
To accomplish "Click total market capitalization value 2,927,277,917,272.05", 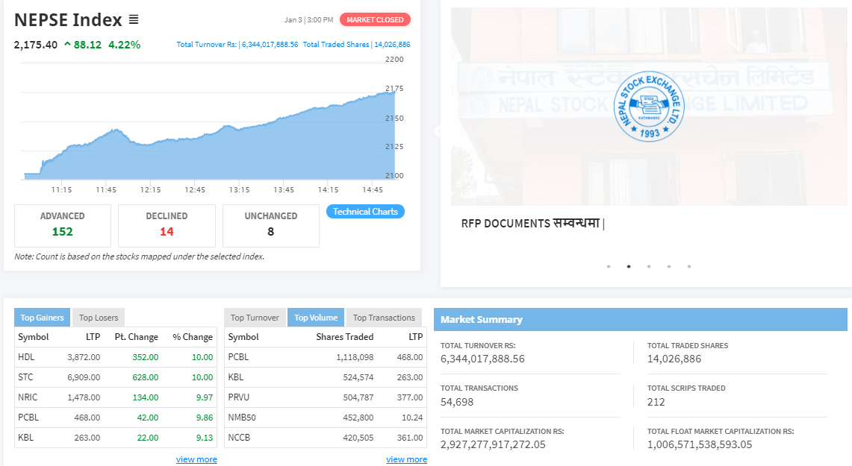I will pyautogui.click(x=493, y=444).
